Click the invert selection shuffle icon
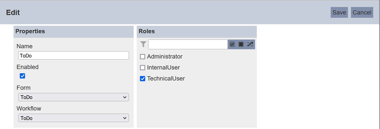The height and width of the screenshot is (129, 380). click(250, 44)
